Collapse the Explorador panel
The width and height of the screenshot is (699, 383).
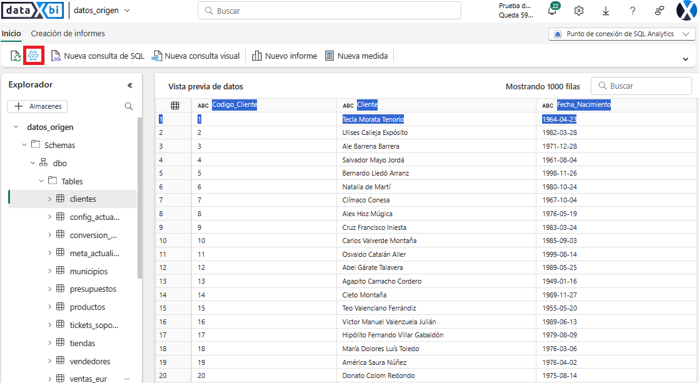[x=129, y=85]
